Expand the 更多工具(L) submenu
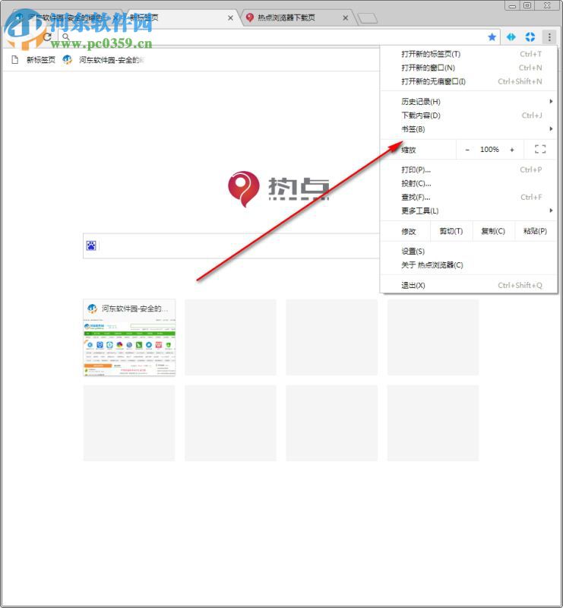The image size is (563, 608). point(468,211)
